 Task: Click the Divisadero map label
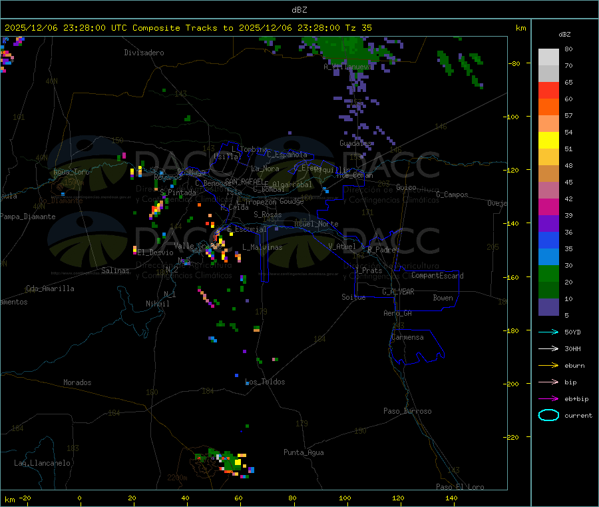[x=144, y=53]
